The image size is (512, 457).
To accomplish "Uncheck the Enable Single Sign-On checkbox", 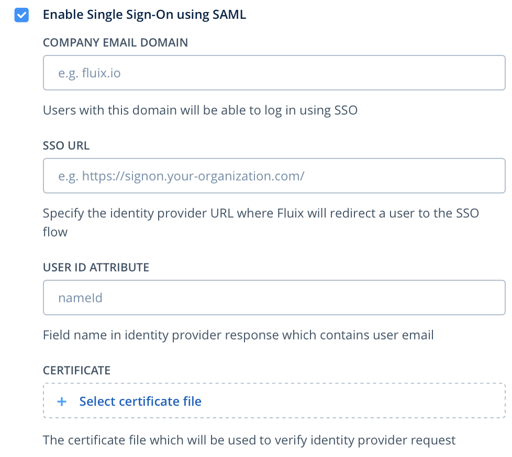I will [21, 15].
